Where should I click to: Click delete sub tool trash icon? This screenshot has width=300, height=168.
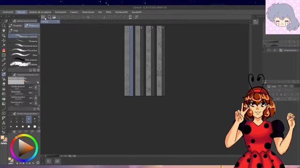(38, 70)
